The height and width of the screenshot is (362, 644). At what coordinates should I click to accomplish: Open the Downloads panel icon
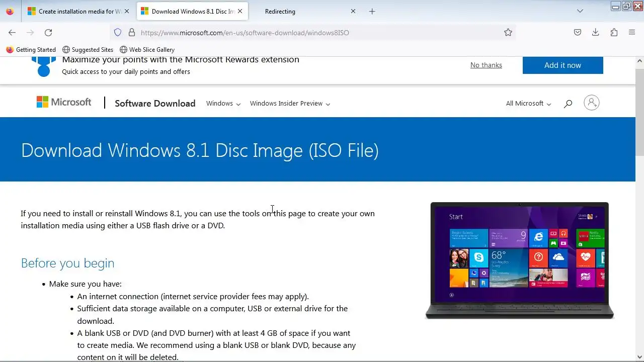tap(596, 32)
